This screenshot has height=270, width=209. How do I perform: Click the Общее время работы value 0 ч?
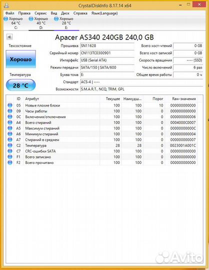(188, 74)
